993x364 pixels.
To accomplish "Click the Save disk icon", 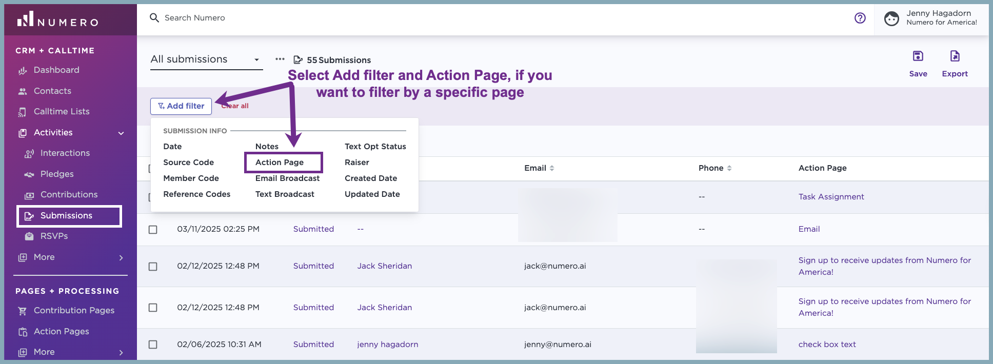I will pyautogui.click(x=918, y=56).
